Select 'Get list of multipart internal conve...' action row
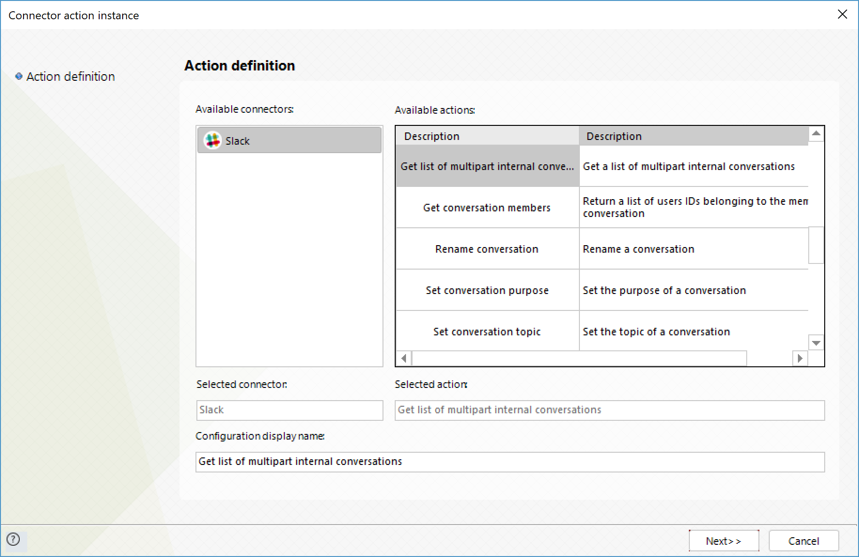 tap(487, 166)
